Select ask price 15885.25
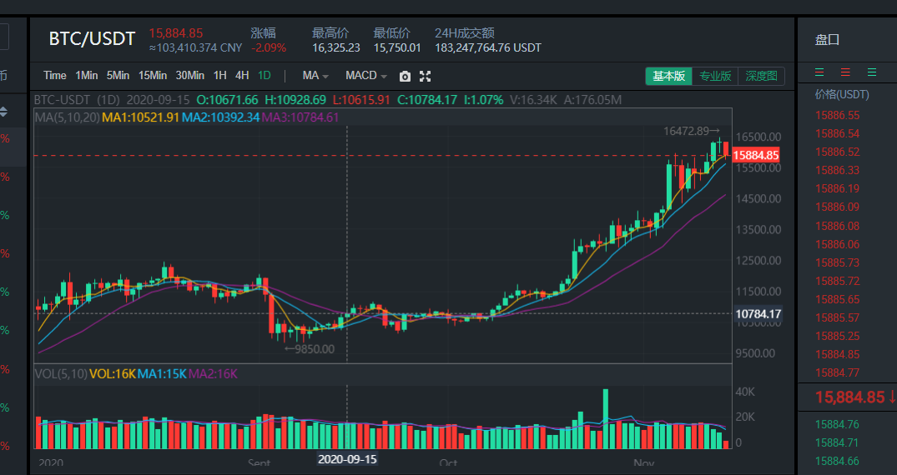This screenshot has width=897, height=475. 838,336
